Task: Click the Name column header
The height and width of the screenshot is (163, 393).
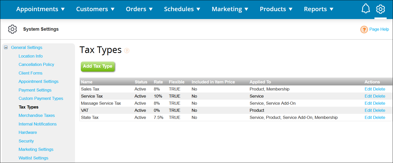Action: [x=87, y=82]
